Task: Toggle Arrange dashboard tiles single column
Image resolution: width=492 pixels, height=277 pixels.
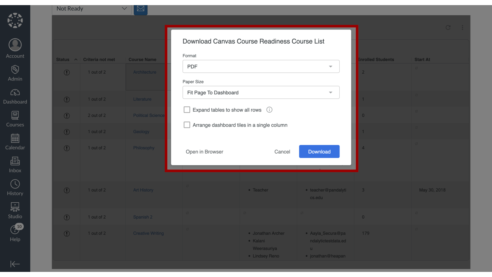Action: 187,125
